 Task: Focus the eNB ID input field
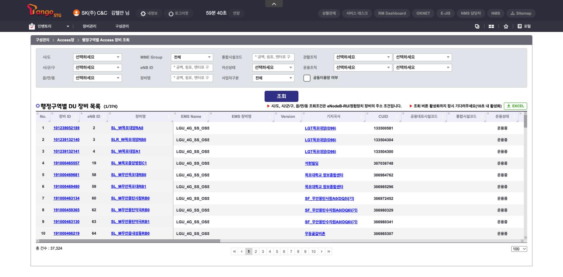[192, 67]
